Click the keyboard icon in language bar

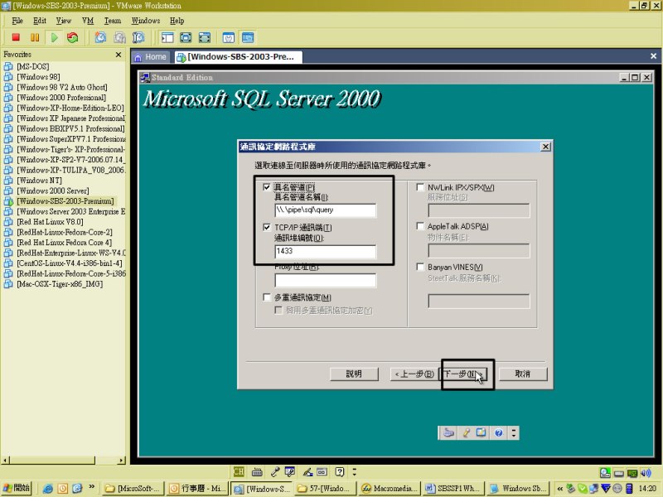tap(257, 472)
